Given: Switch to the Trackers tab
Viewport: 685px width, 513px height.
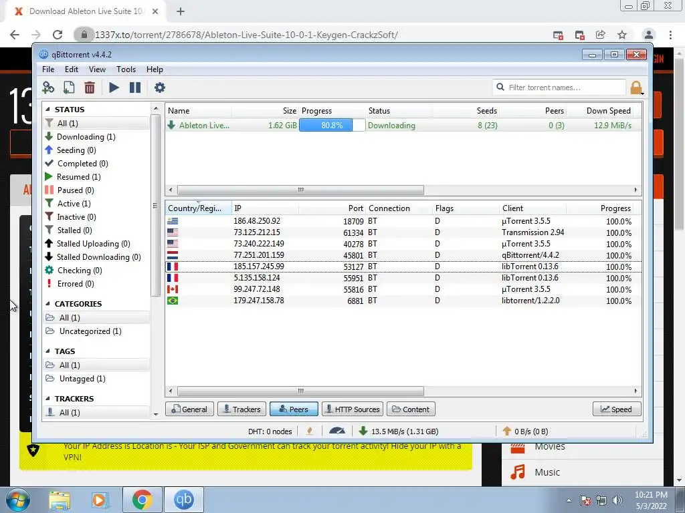Looking at the screenshot, I should click(x=241, y=409).
